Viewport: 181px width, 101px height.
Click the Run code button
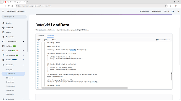(x=39, y=40)
